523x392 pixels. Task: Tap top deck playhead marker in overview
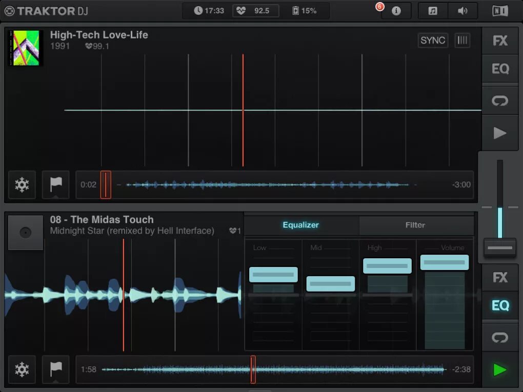click(106, 184)
